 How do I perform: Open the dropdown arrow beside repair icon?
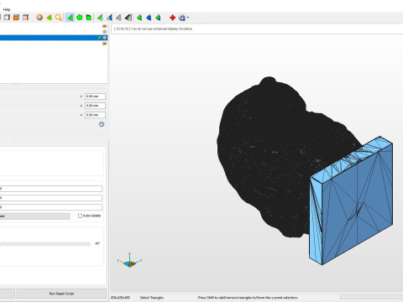[188, 18]
